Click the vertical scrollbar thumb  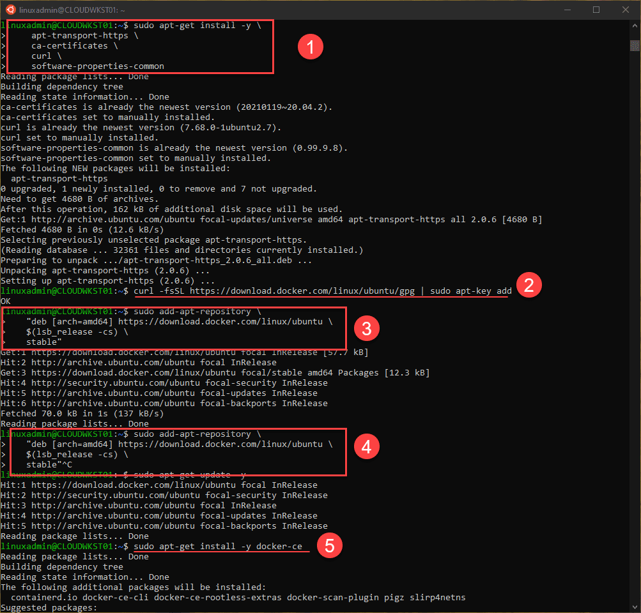635,45
